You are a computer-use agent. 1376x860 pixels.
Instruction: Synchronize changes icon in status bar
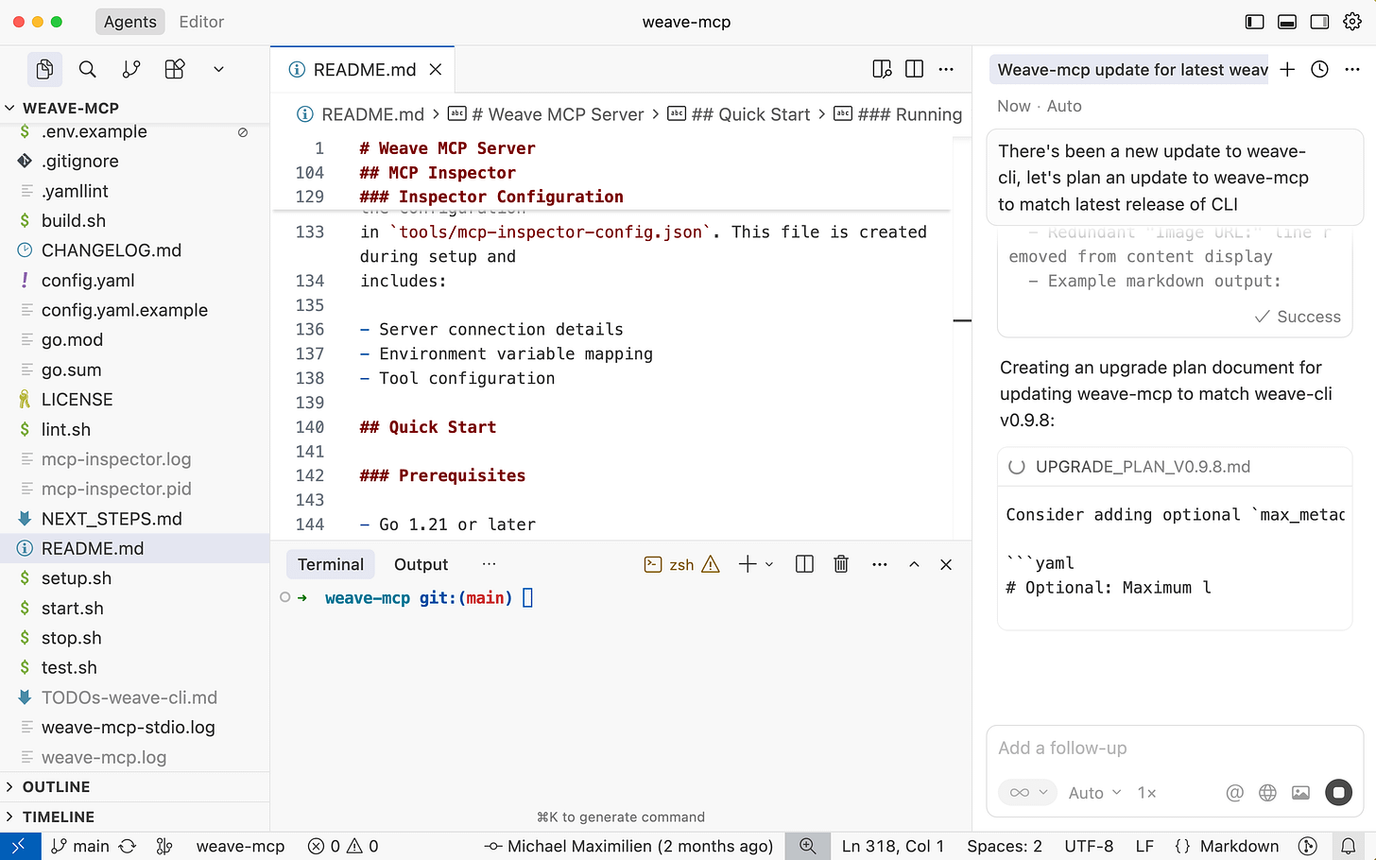tap(128, 847)
